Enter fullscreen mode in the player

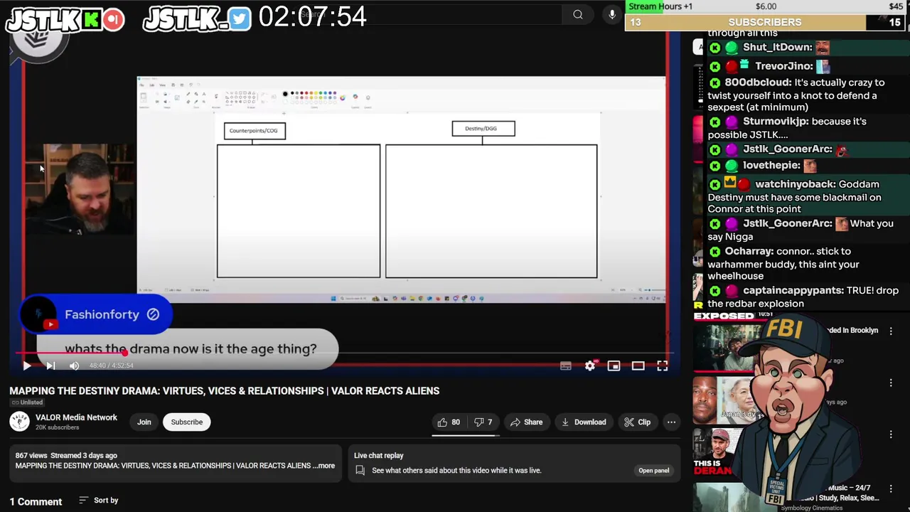coord(663,366)
